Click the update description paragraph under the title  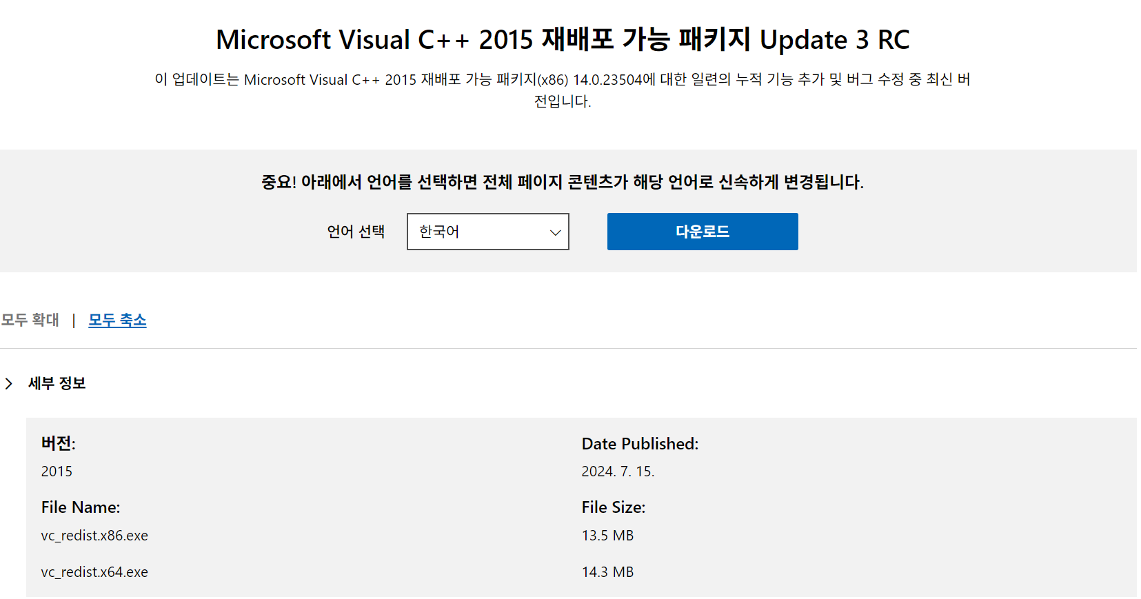click(563, 90)
